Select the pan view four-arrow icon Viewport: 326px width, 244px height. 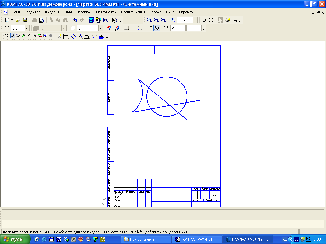[x=204, y=20]
